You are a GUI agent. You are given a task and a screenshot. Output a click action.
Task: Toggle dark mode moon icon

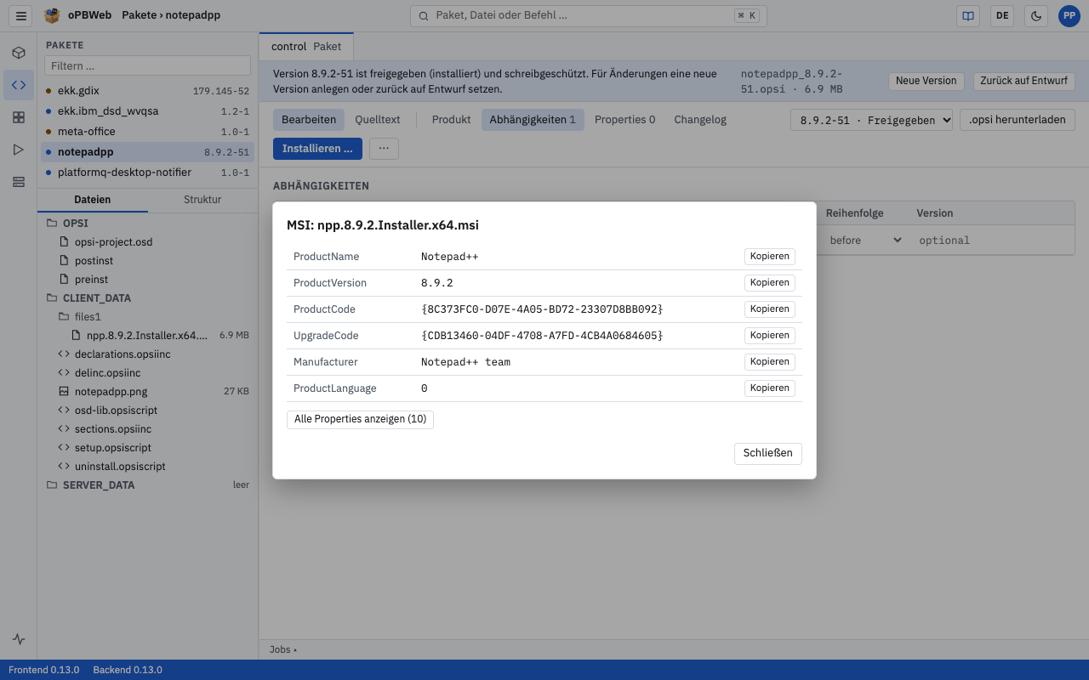[1035, 15]
